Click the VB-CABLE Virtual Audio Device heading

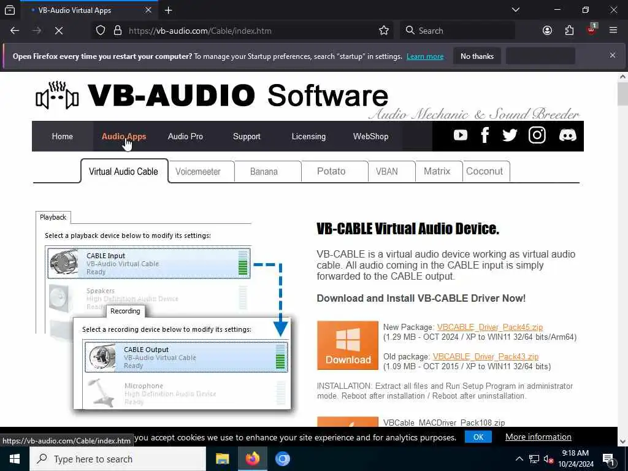[408, 229]
